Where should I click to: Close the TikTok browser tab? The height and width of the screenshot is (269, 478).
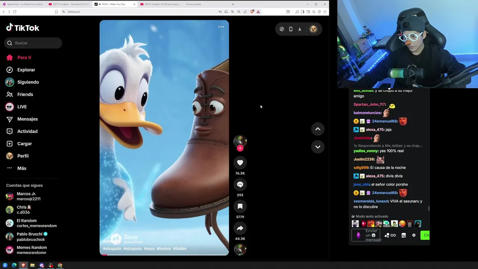[x=134, y=4]
